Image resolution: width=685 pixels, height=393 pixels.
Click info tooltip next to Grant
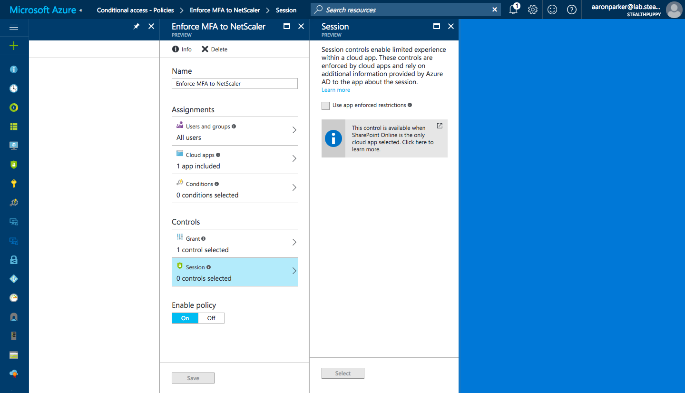tap(203, 239)
